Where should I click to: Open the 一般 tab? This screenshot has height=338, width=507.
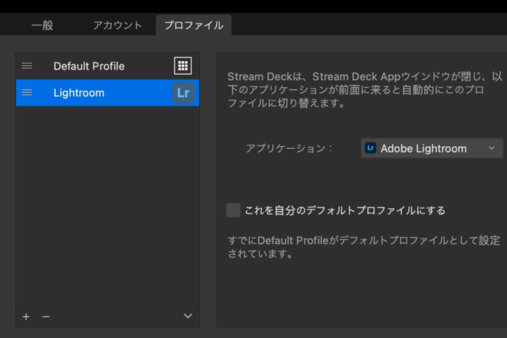42,25
